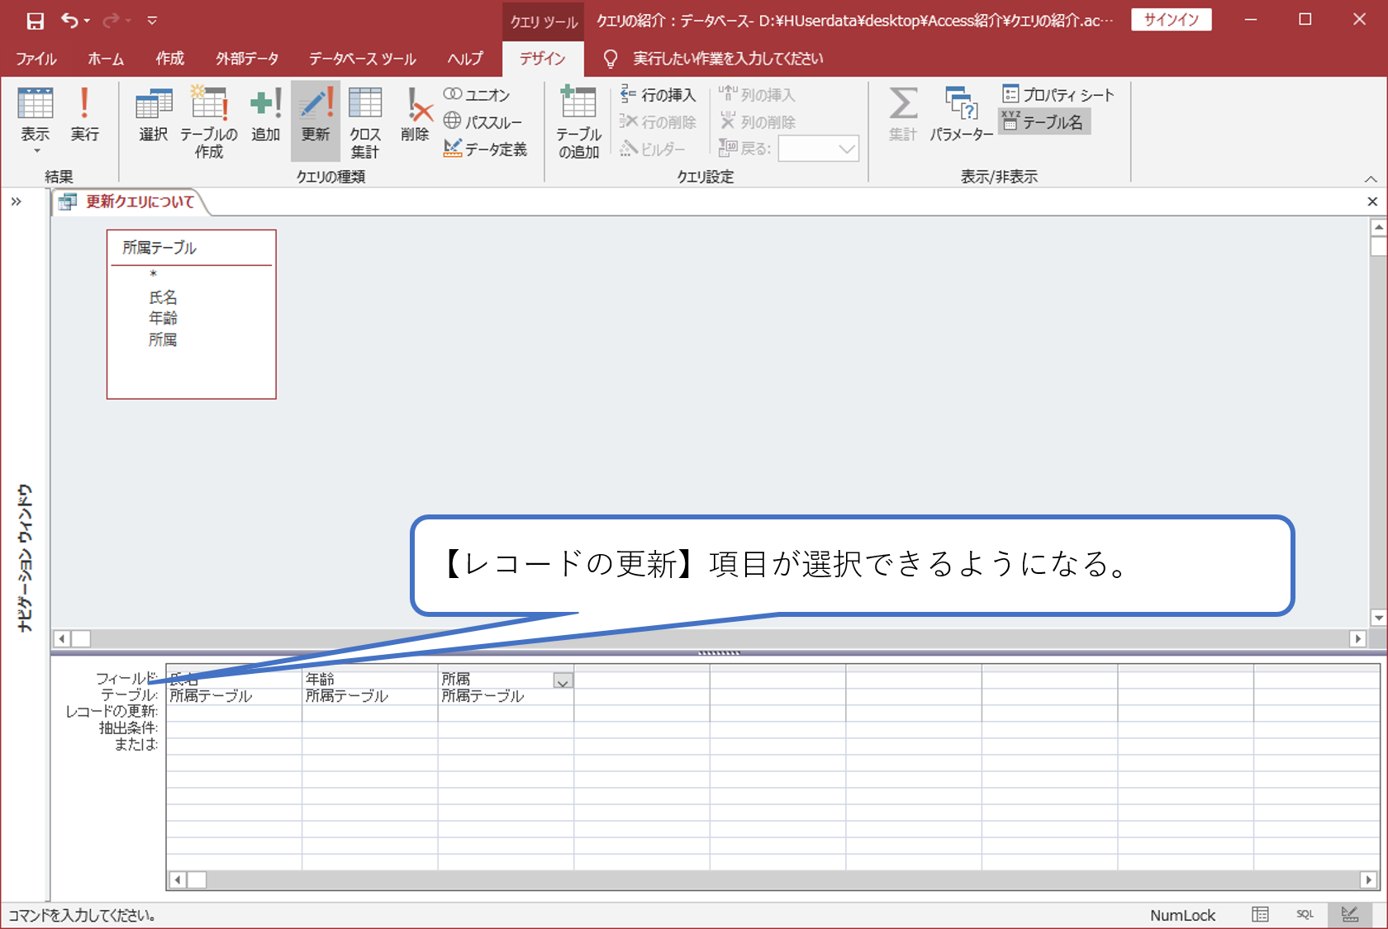Click the upper pane scroll up arrow
The height and width of the screenshot is (929, 1388).
1378,227
